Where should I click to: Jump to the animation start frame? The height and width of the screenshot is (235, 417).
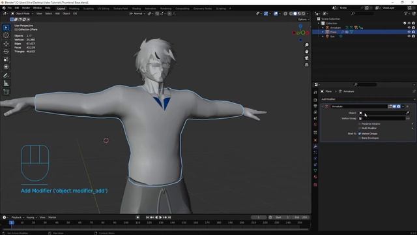147,217
